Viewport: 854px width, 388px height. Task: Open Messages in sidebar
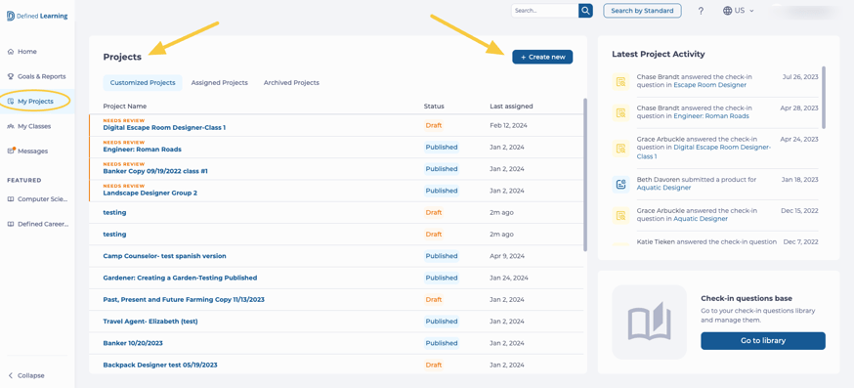click(x=32, y=151)
